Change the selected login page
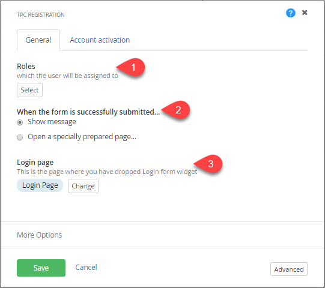325x288 pixels. (x=83, y=186)
